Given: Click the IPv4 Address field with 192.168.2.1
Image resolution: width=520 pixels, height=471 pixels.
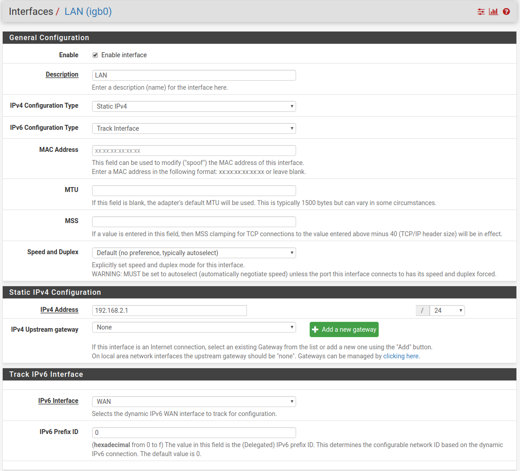Looking at the screenshot, I should 169,311.
